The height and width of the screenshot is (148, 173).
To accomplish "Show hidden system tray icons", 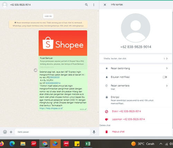I will click(x=161, y=144).
